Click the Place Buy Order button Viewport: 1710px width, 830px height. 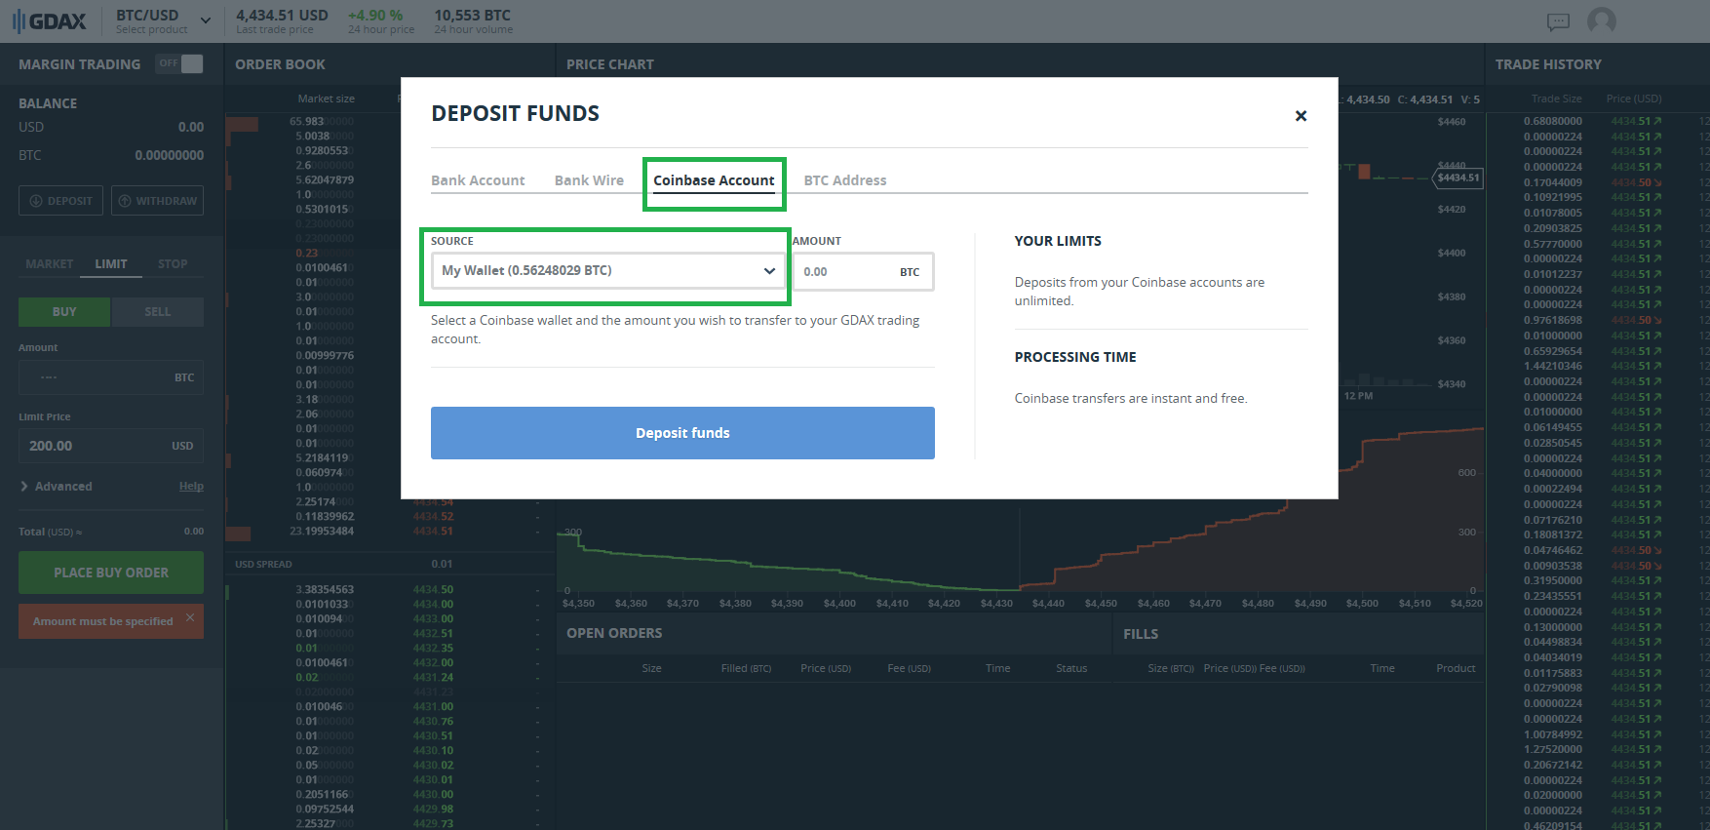111,573
